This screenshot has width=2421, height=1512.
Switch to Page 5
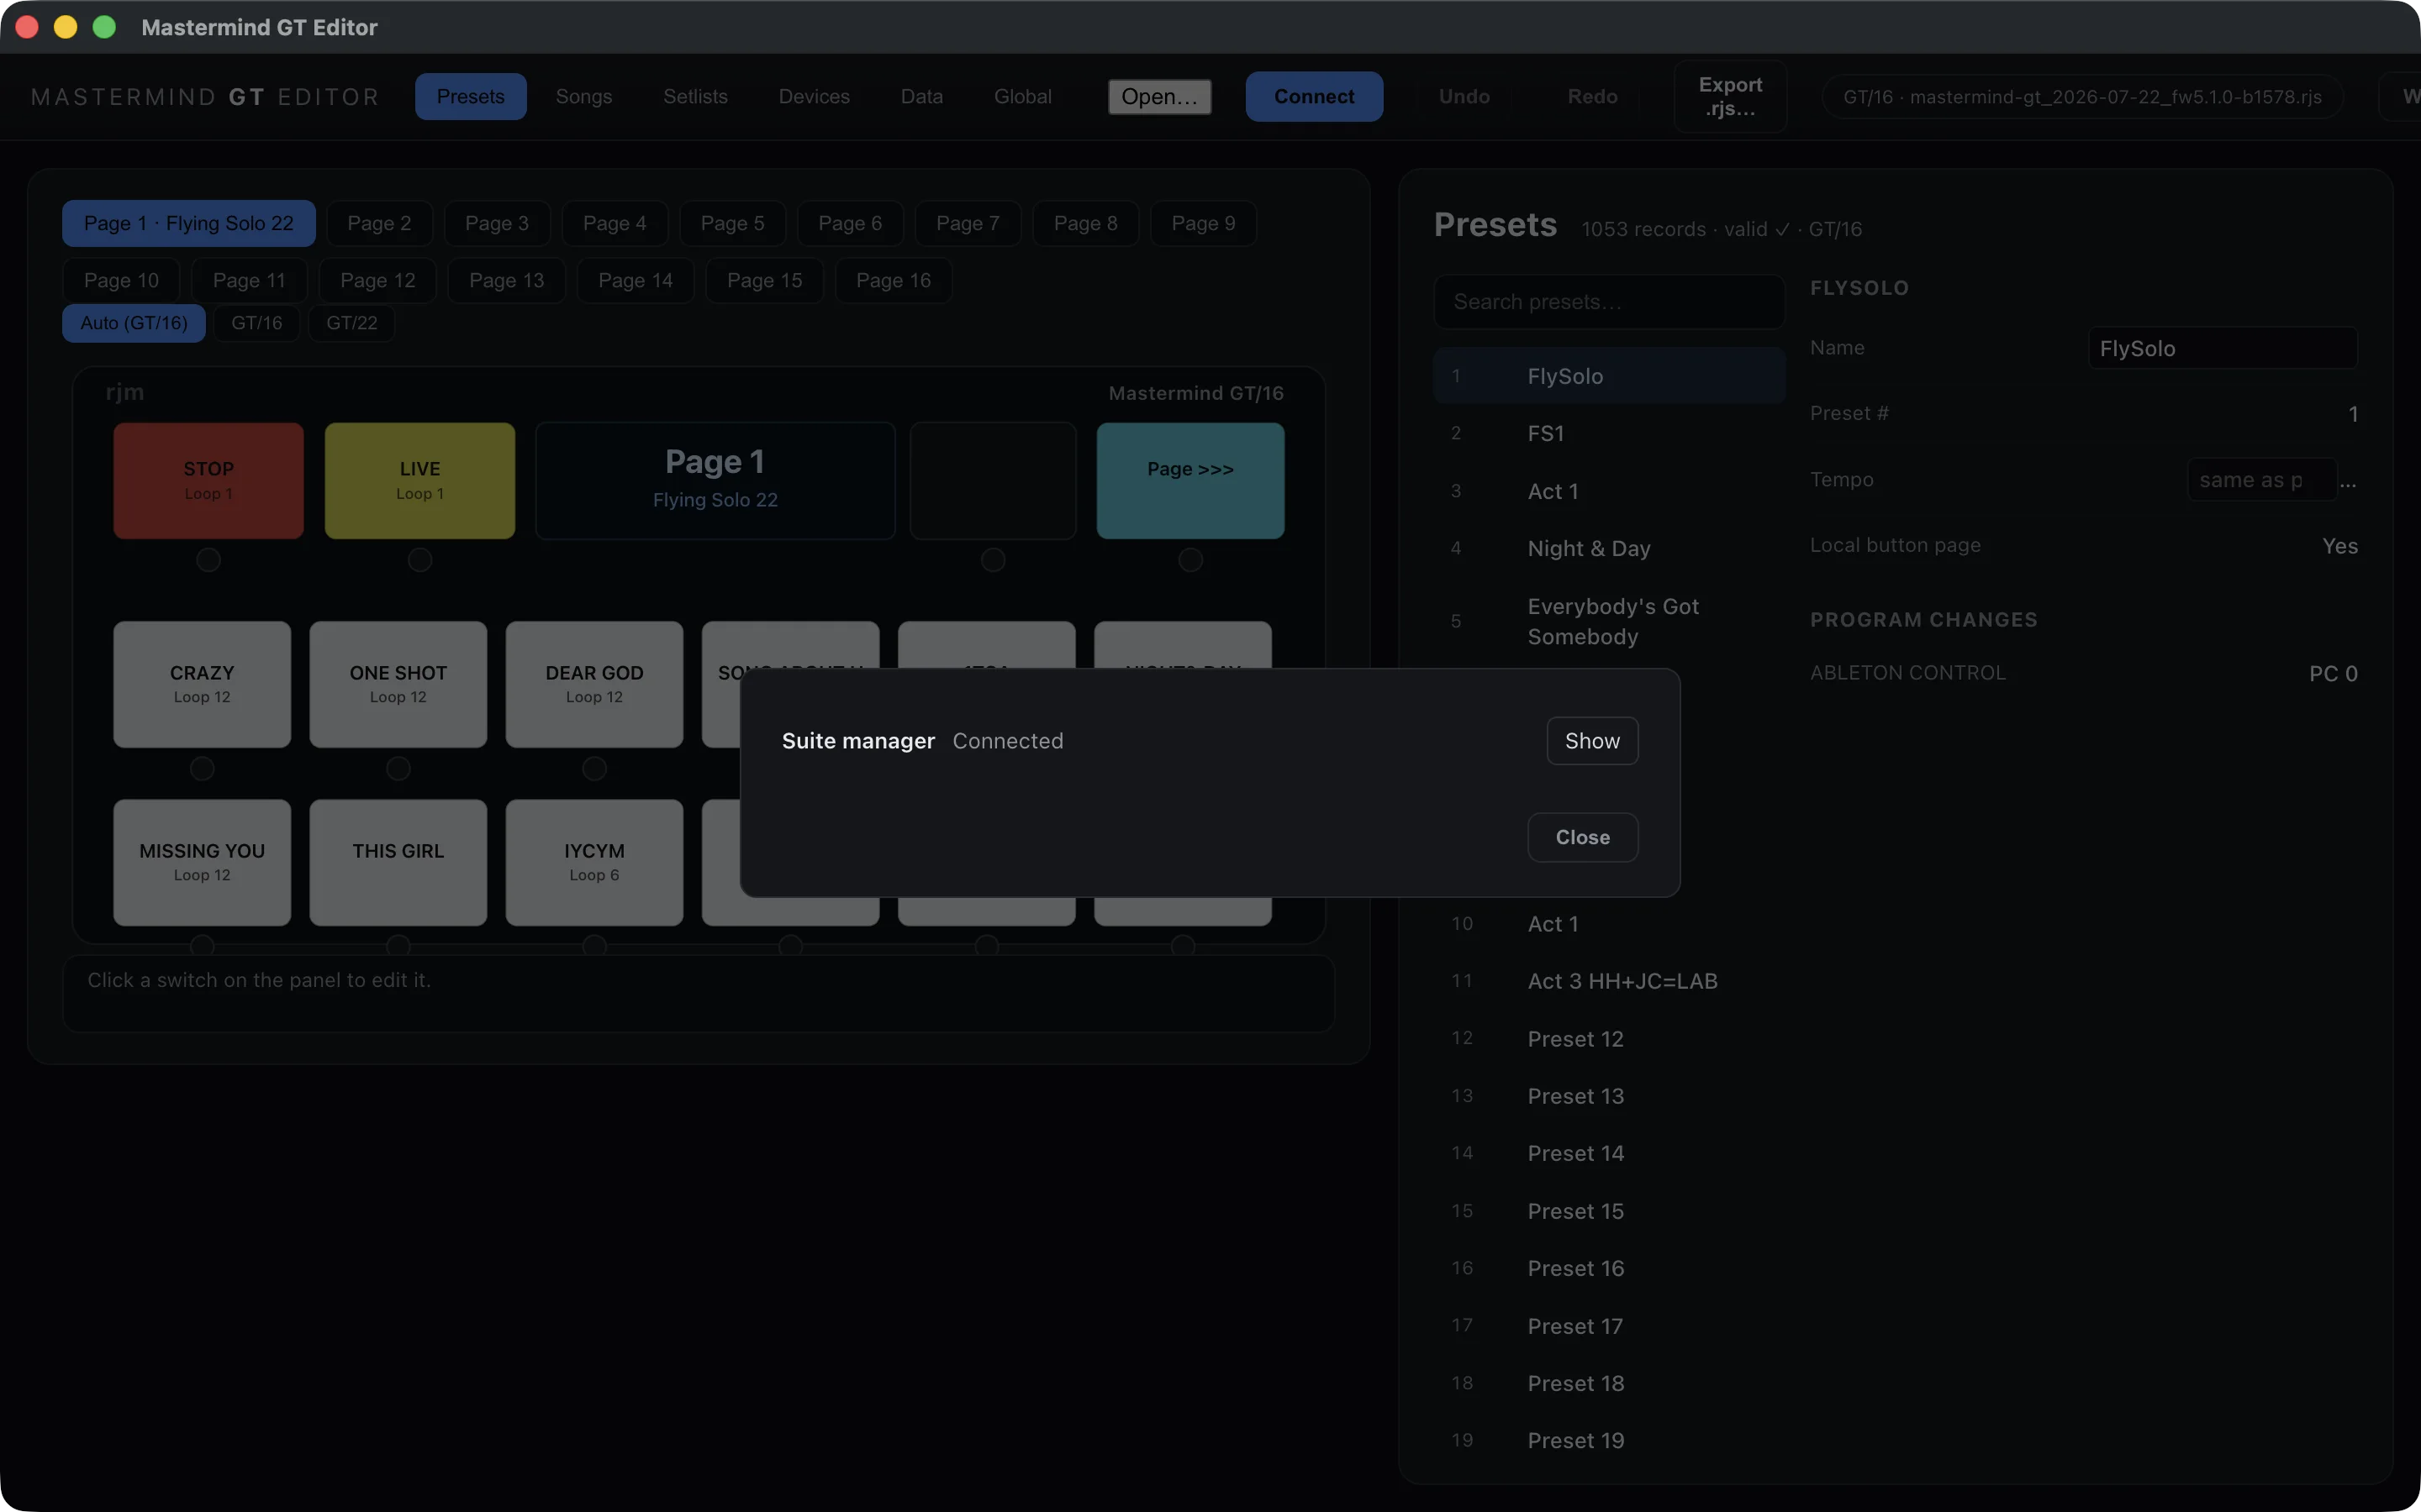732,223
